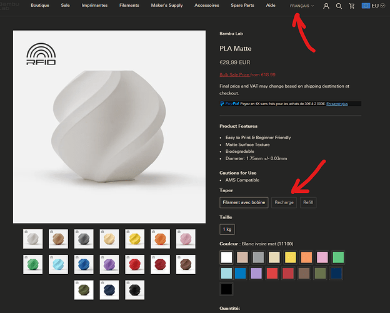Viewport: 390px width, 313px height.
Task: Click the EU flag region icon
Action: 366,6
